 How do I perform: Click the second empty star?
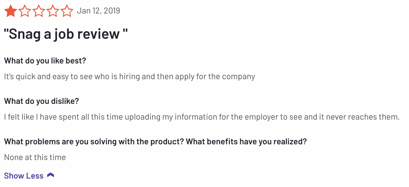(25, 11)
